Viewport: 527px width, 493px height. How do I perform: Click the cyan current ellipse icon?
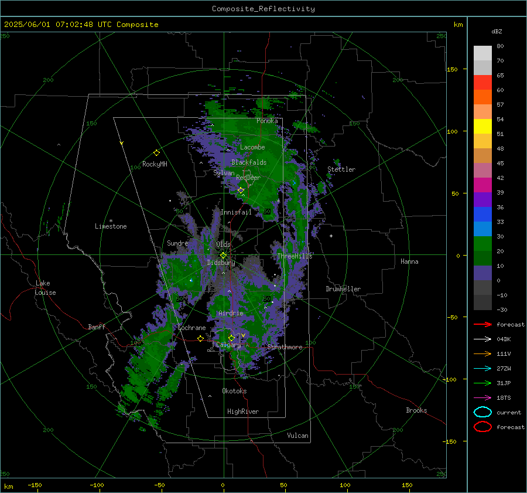pyautogui.click(x=482, y=412)
